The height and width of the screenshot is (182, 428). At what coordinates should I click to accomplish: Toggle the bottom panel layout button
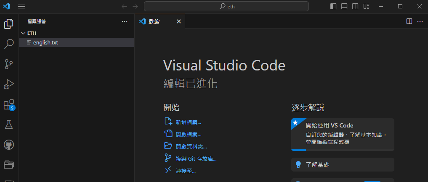(x=344, y=7)
